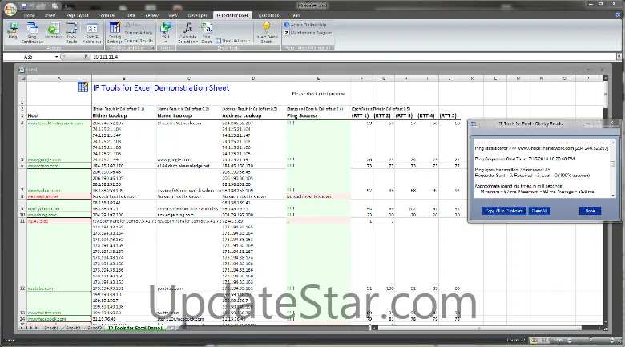This screenshot has height=347, width=625.
Task: Click the IP Tools icon in cell A1
Action: [83, 87]
